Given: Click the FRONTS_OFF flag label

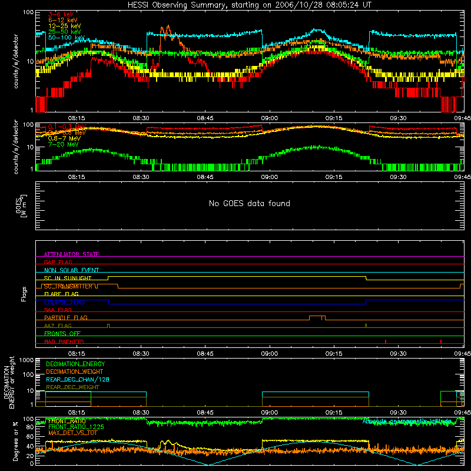Looking at the screenshot, I should pos(62,333).
